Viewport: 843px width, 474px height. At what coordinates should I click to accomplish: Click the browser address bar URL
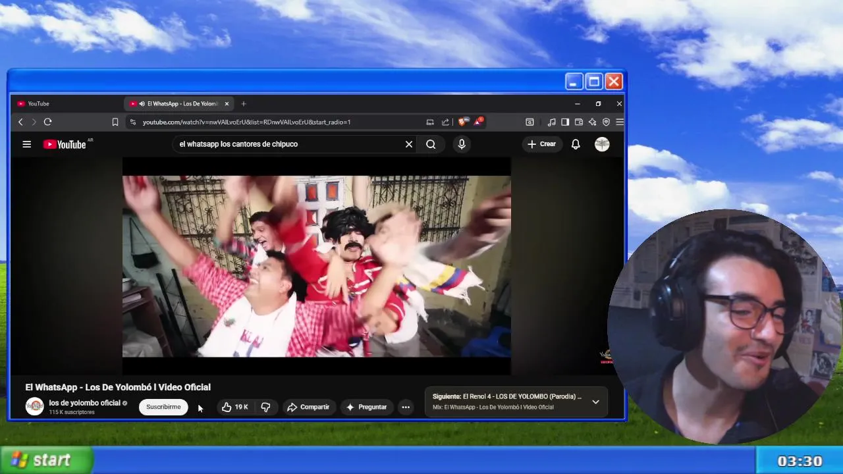[247, 122]
